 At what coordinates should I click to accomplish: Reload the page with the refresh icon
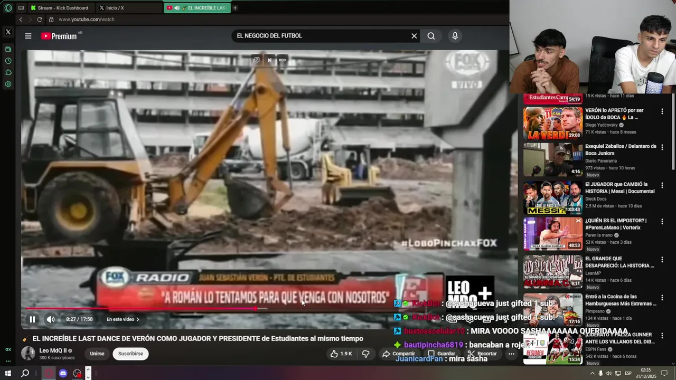point(40,20)
